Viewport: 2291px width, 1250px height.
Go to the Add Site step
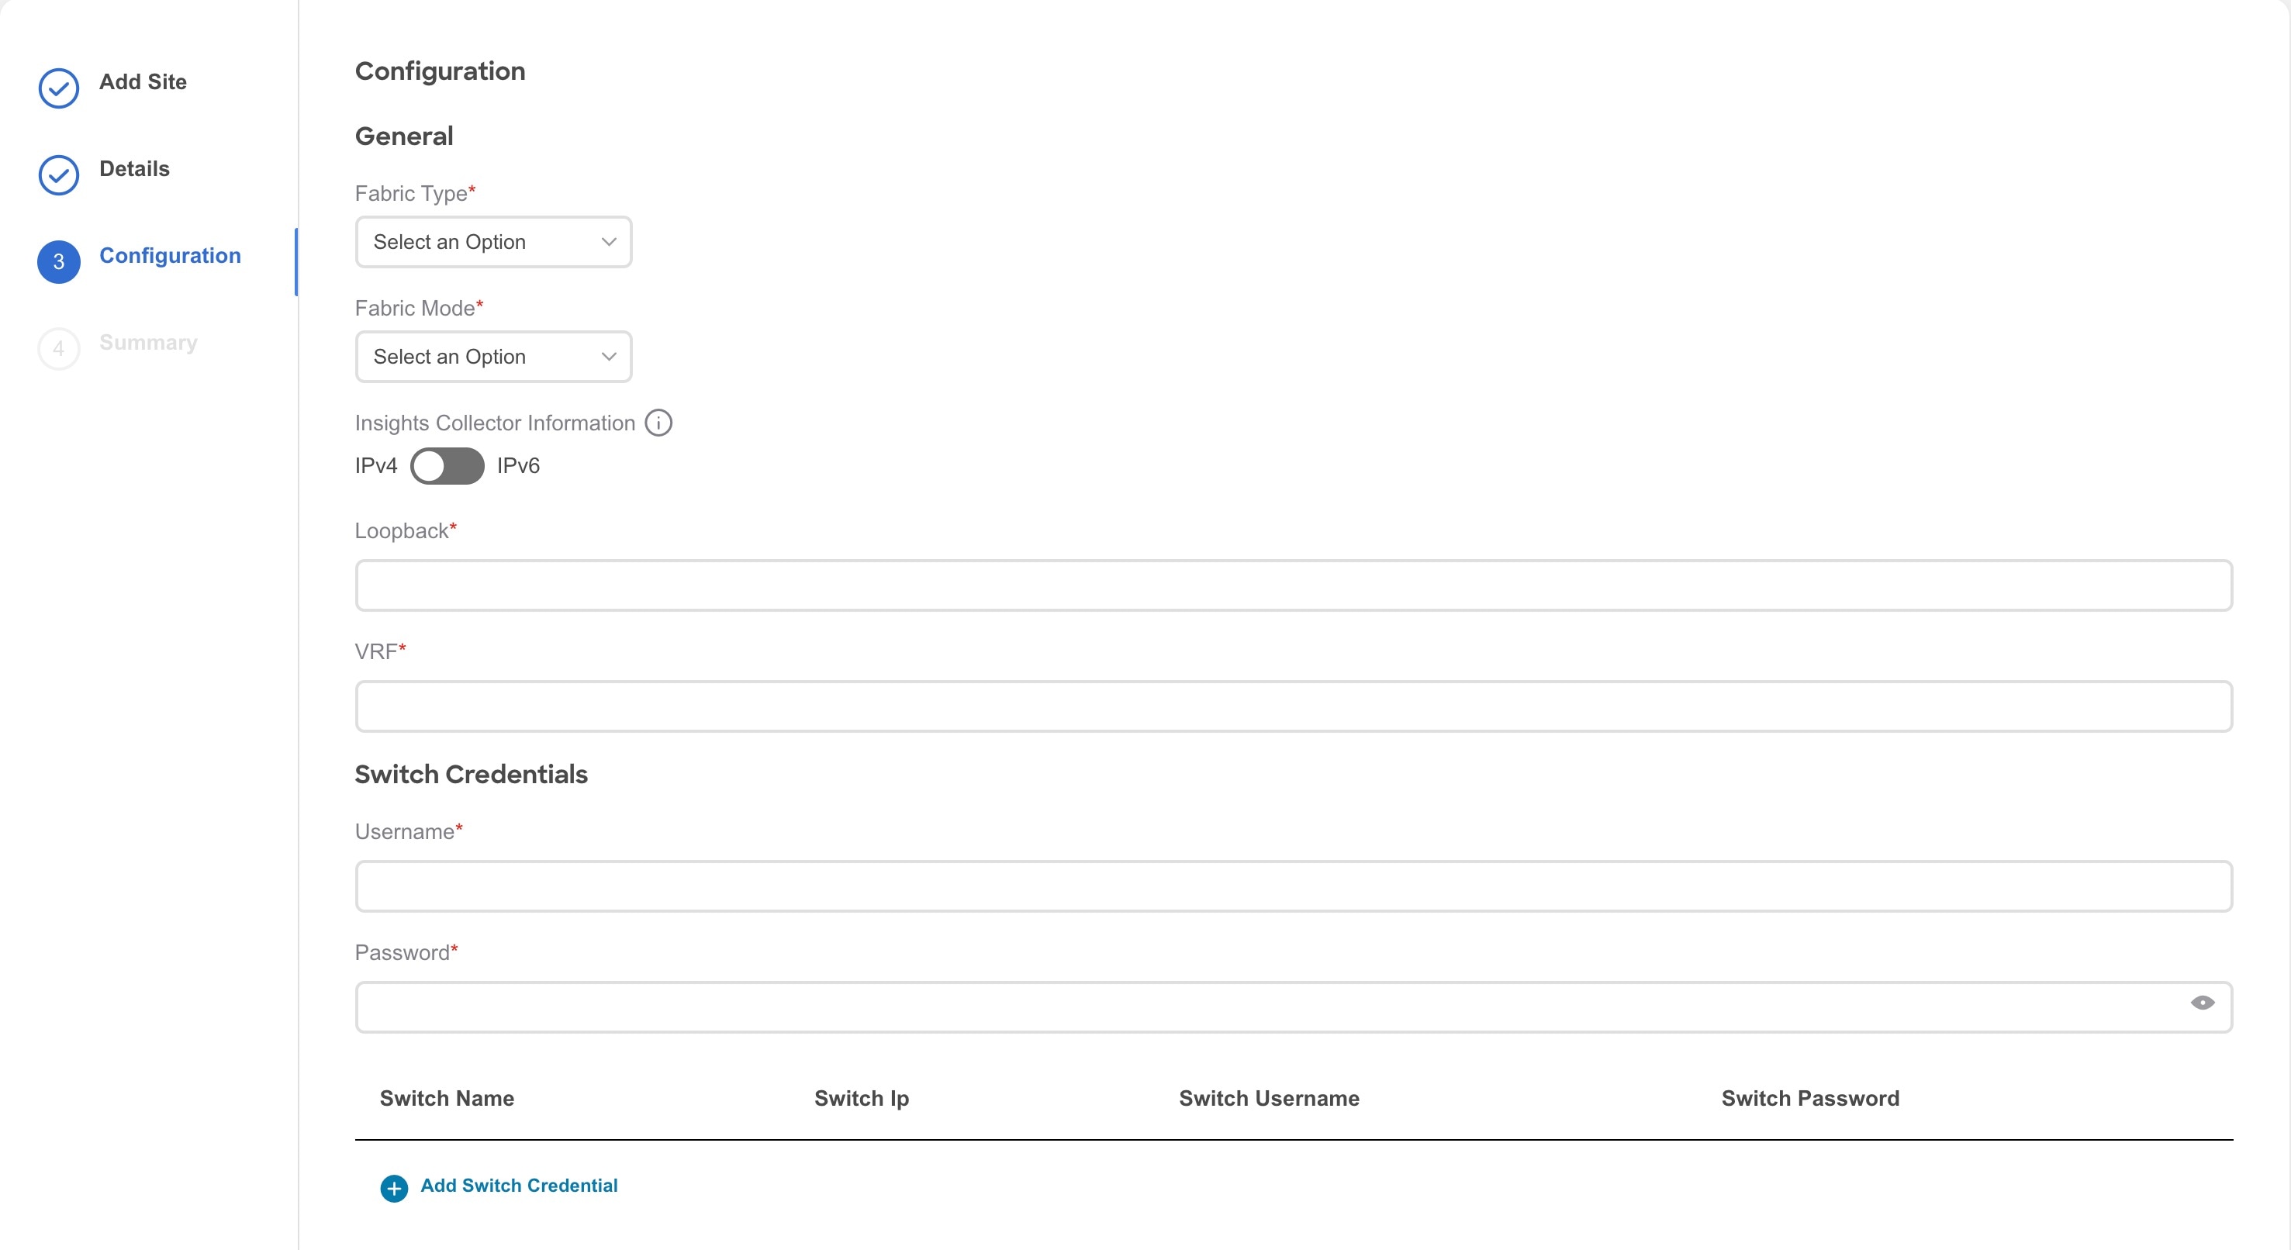click(x=143, y=81)
